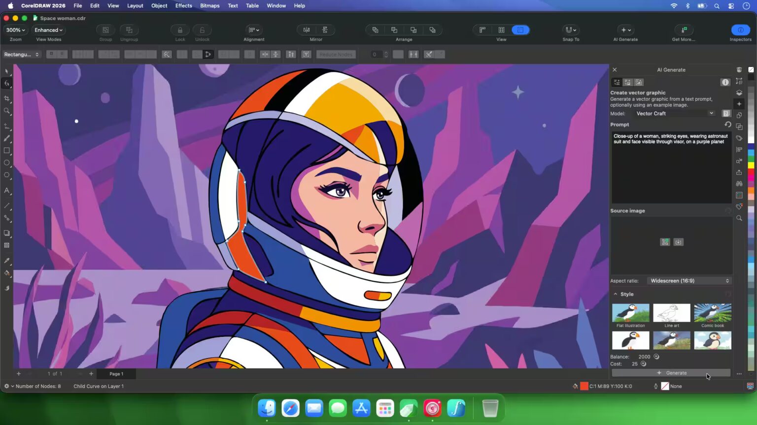Open the Enhanced view mode dropdown
The width and height of the screenshot is (757, 425).
pos(48,30)
